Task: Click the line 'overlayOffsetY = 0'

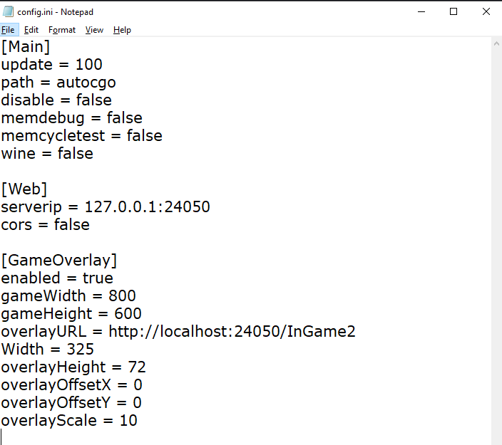Action: coord(71,402)
